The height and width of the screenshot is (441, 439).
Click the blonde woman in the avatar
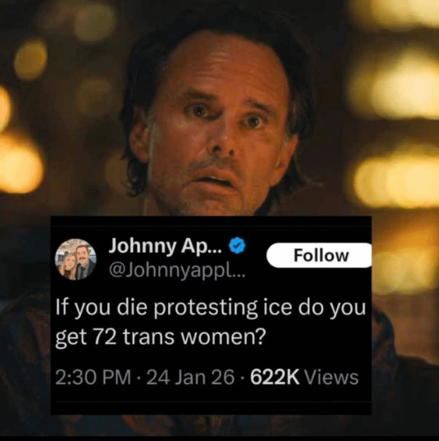click(x=67, y=266)
